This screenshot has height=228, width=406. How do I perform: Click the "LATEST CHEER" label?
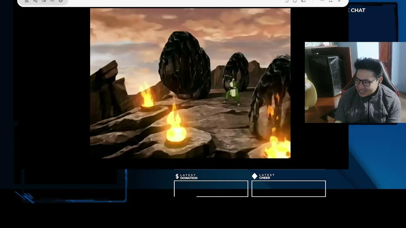[x=267, y=176]
